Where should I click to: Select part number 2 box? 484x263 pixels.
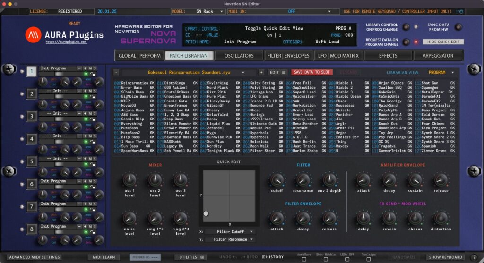pyautogui.click(x=32, y=94)
